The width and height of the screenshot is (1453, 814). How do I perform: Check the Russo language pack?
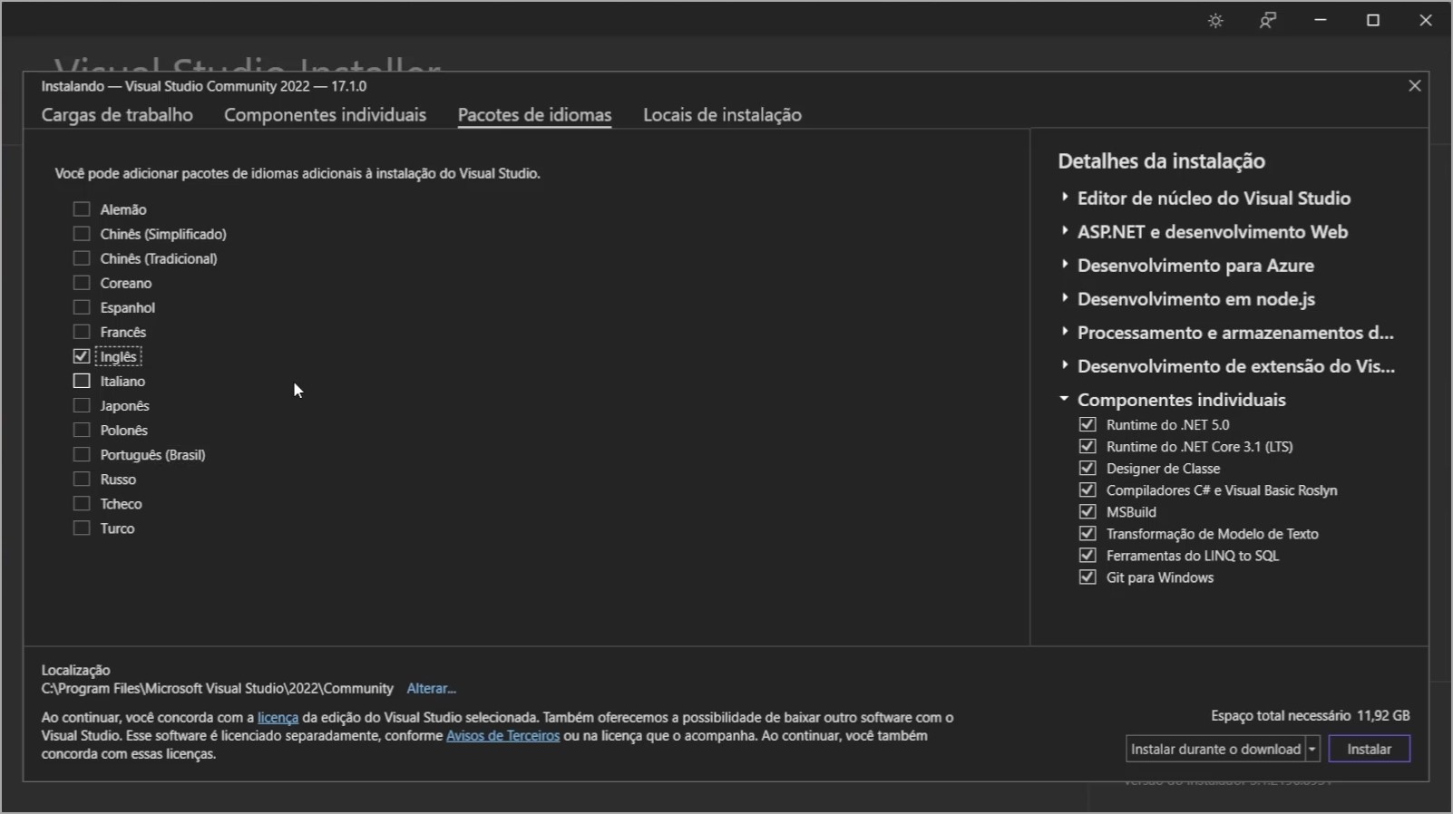coord(82,479)
